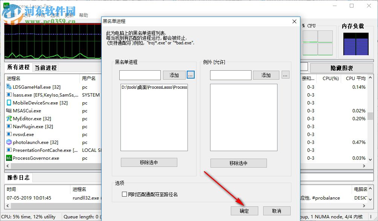Select the PresentationFontCache.exe process icon

pos(9,150)
